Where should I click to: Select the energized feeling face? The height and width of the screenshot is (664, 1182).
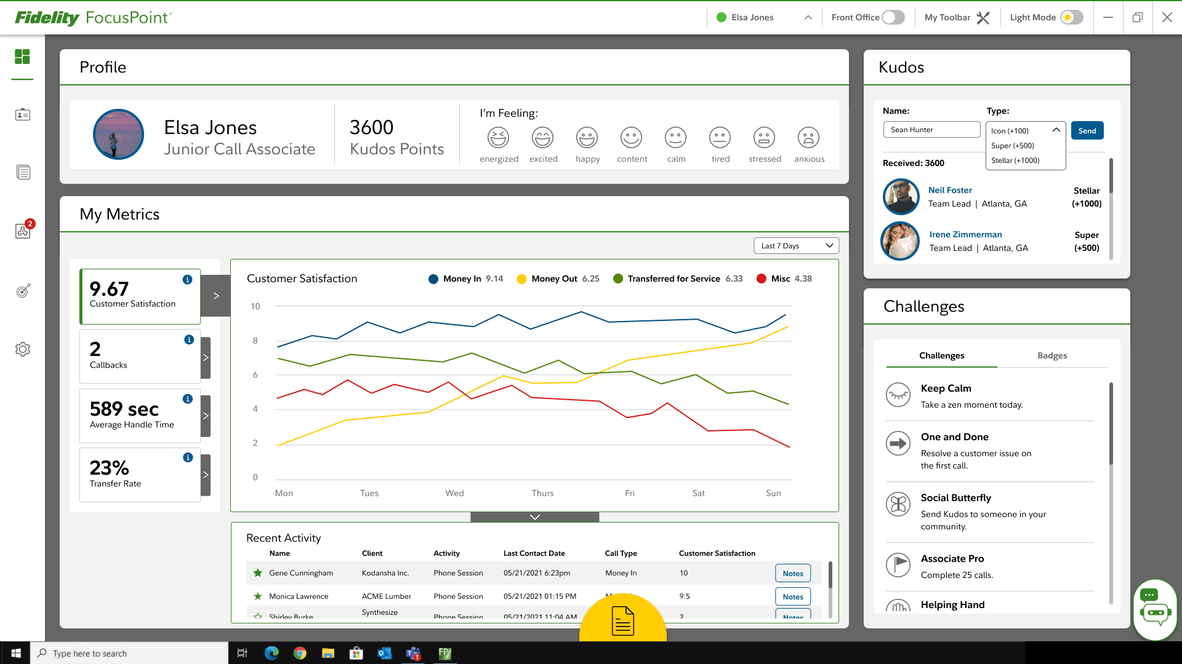click(498, 138)
